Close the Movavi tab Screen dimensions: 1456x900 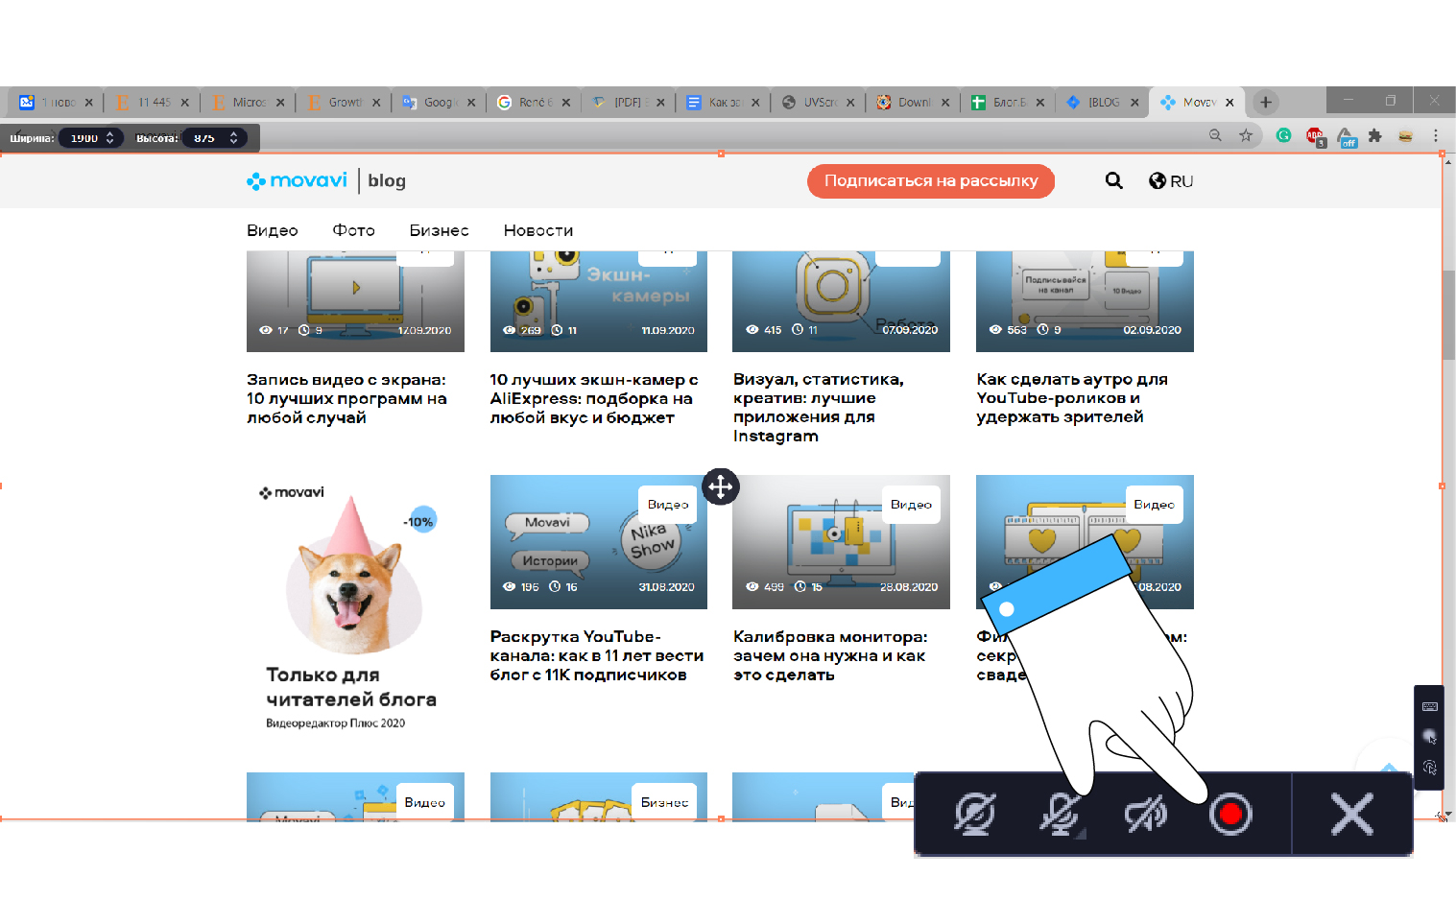click(1229, 103)
